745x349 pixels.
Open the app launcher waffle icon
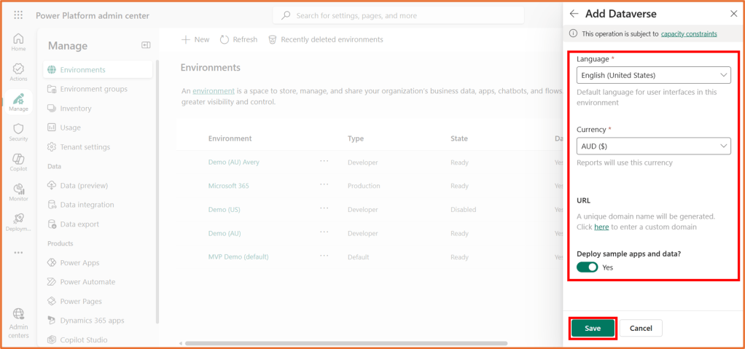[18, 15]
